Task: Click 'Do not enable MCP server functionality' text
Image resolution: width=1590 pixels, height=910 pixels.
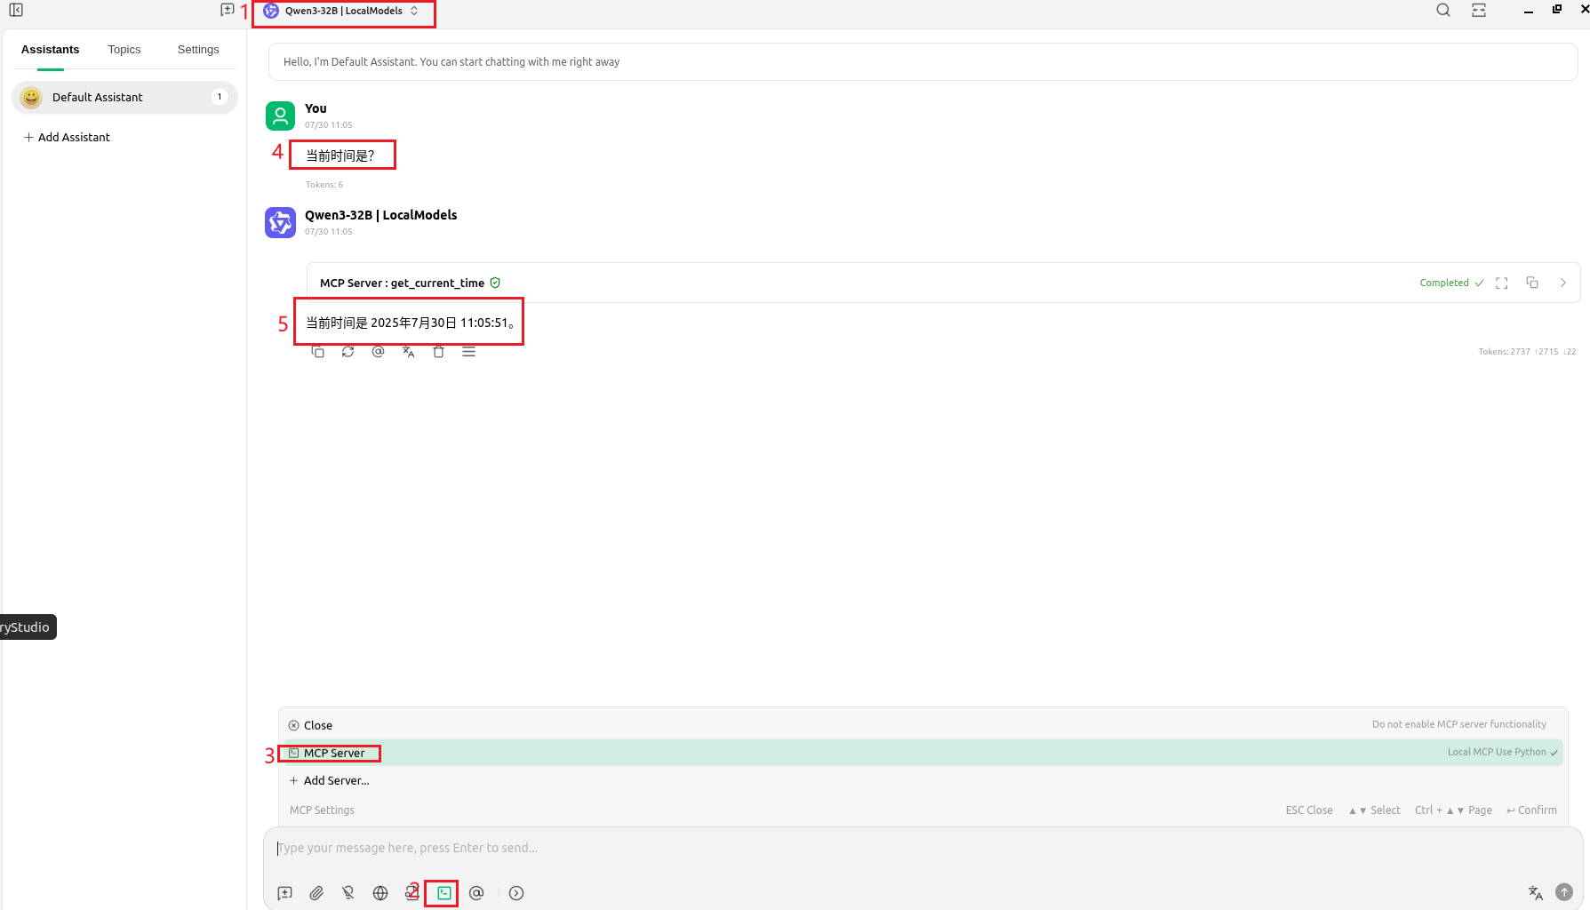Action: tap(1459, 724)
